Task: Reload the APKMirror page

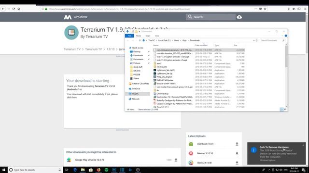Action: [x=14, y=9]
